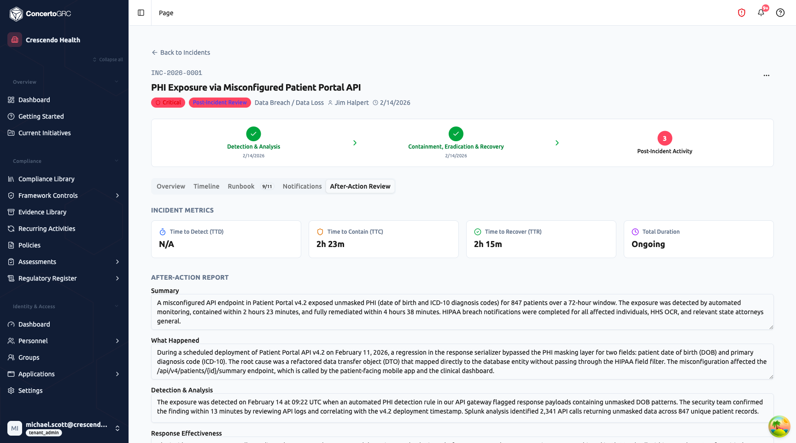Open the Runbook 9/11 tab

(x=251, y=186)
